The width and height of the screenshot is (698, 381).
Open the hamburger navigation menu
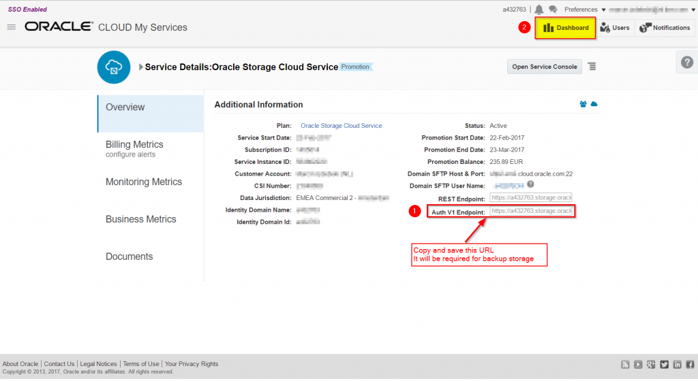(11, 27)
